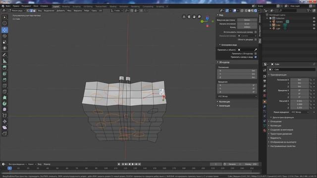Screen dimensions: 317x178
Task: Open rotation mode dropdown in object properties
Action: [300, 112]
